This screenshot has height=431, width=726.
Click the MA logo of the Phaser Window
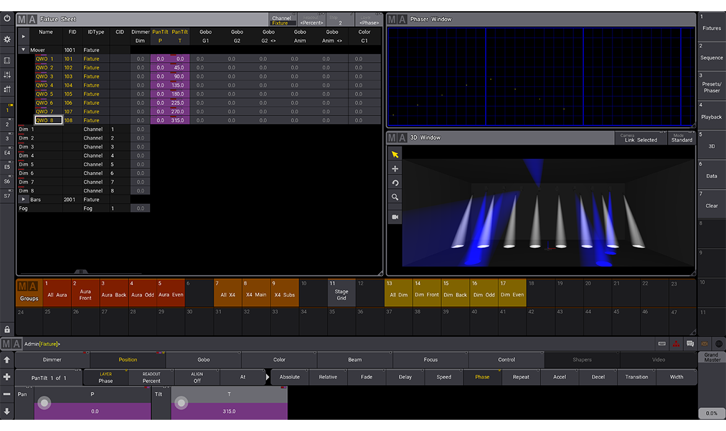397,19
